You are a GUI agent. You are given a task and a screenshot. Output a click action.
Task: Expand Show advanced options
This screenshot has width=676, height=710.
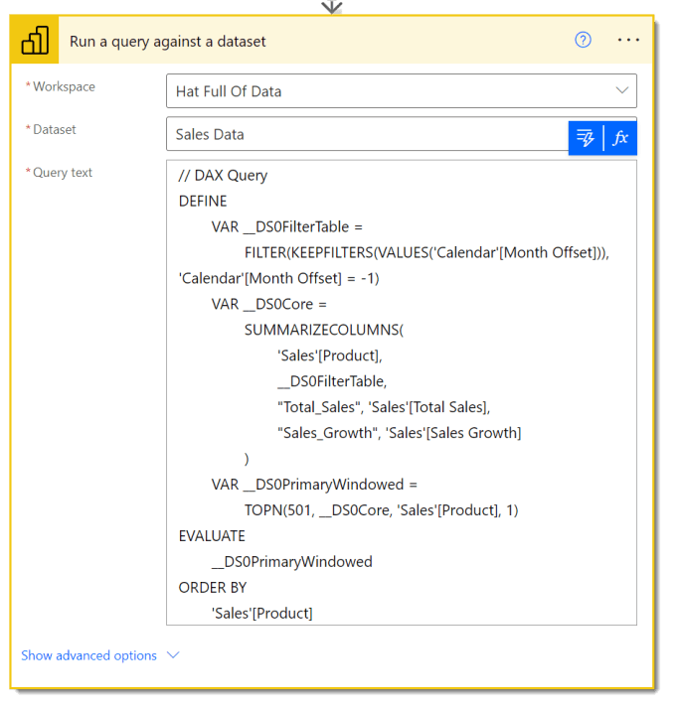[x=88, y=655]
